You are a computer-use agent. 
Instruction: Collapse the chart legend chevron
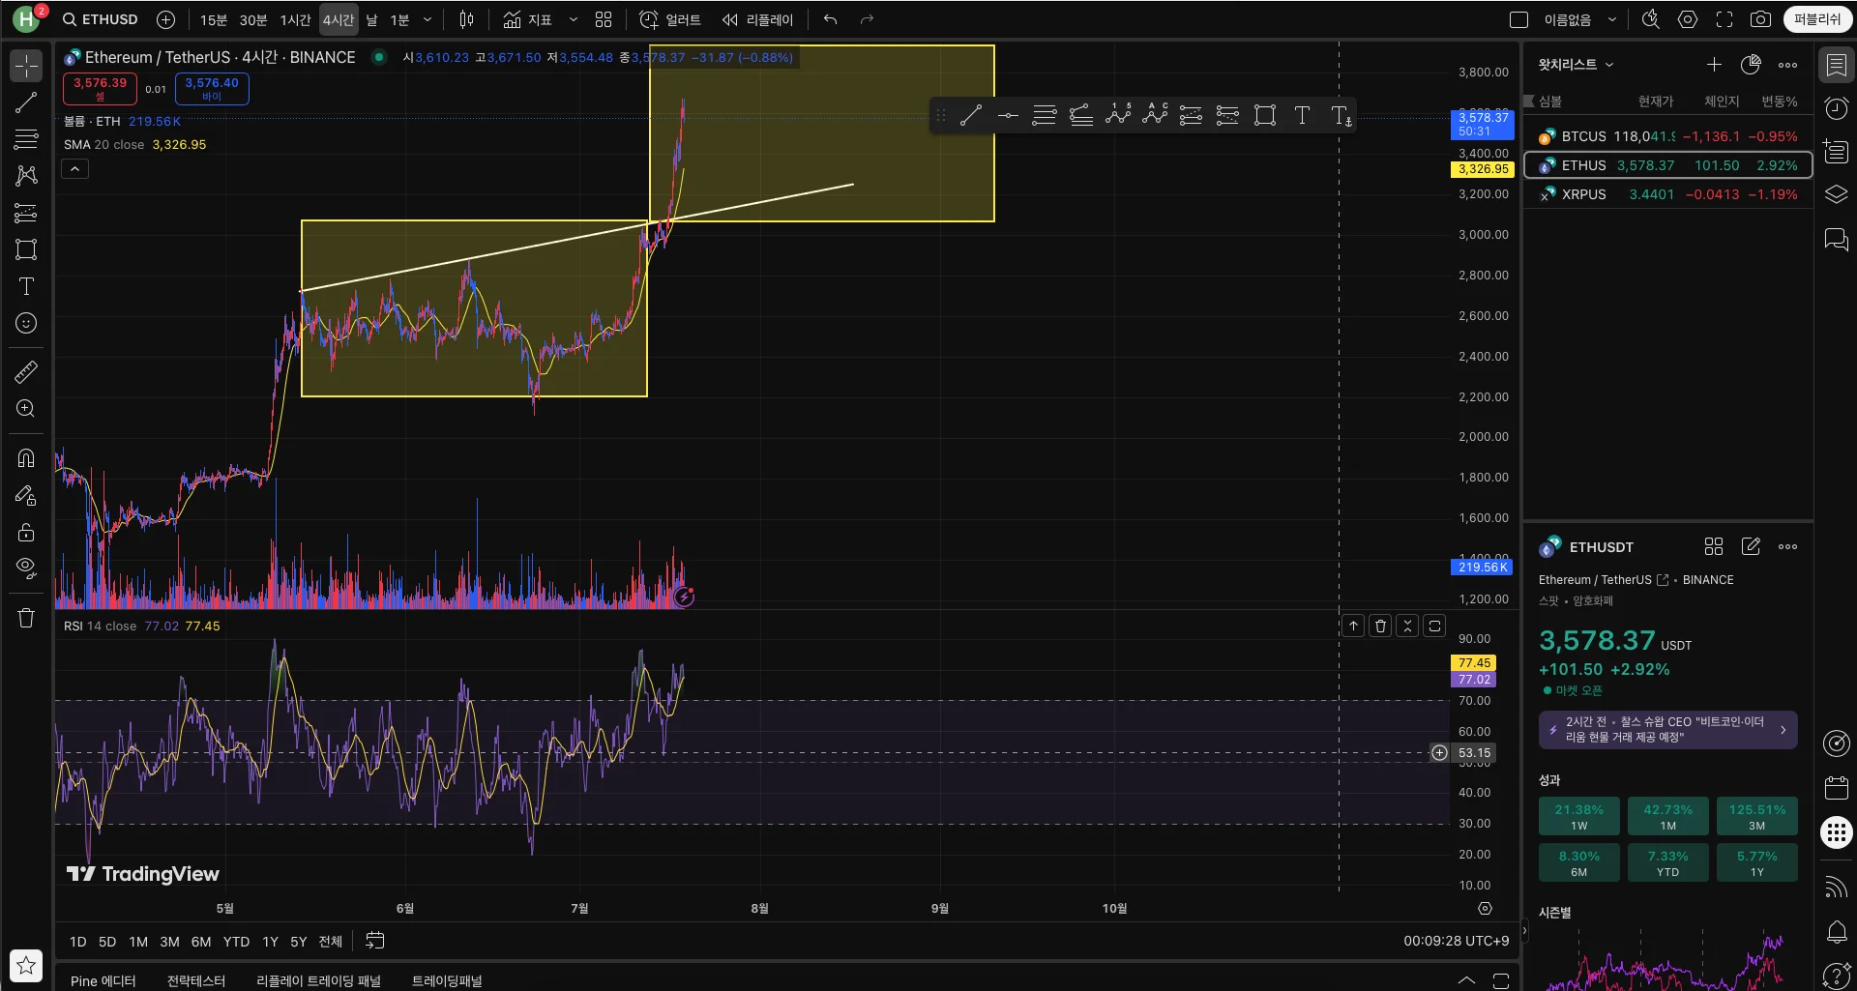click(x=74, y=169)
